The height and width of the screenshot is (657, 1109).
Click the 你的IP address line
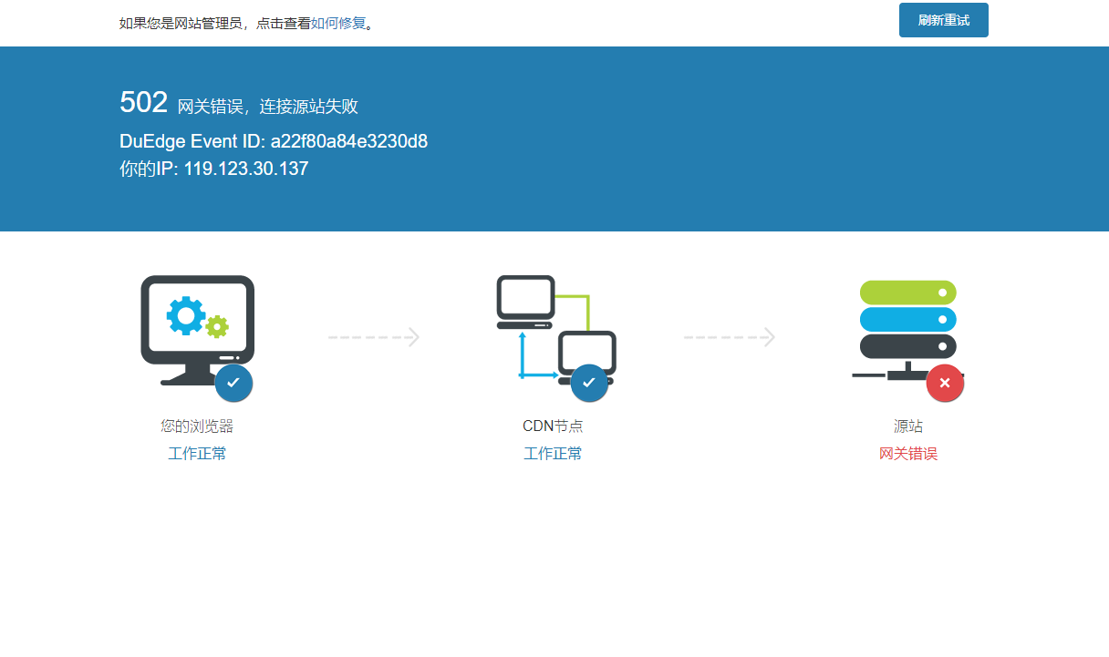point(213,169)
